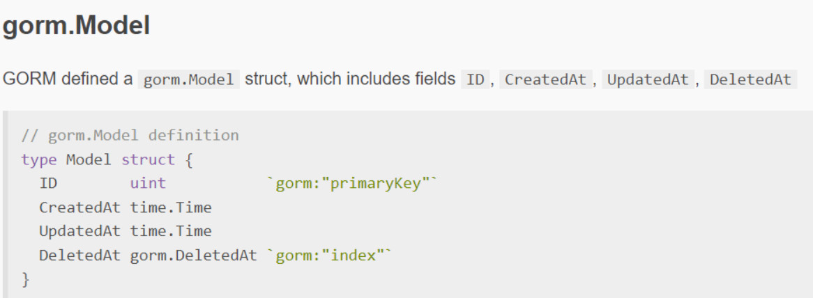813x298 pixels.
Task: Click the inline DeletedAt code badge
Action: (750, 79)
